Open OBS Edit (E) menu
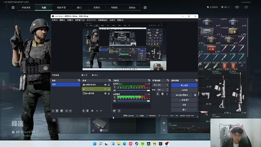 coord(62,20)
